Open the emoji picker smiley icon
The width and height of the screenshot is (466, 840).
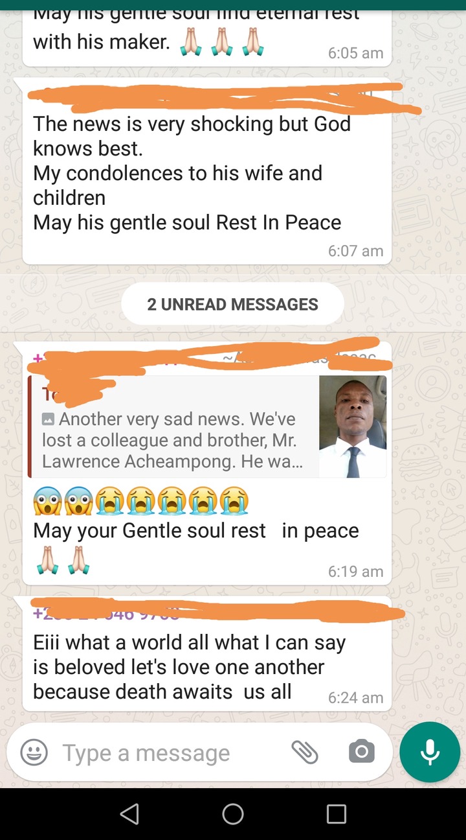point(34,752)
